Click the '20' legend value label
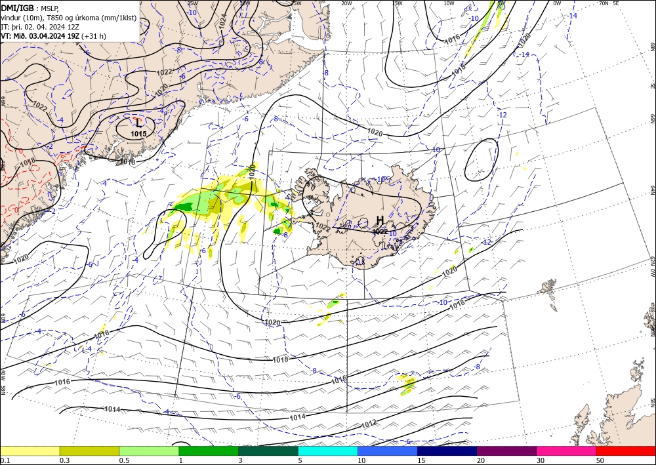This screenshot has height=465, width=656. (x=481, y=460)
